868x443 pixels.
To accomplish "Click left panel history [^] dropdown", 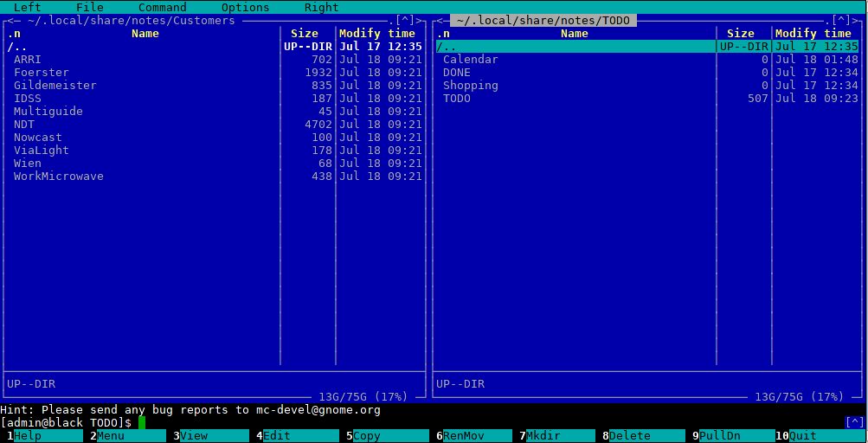I will pyautogui.click(x=404, y=20).
